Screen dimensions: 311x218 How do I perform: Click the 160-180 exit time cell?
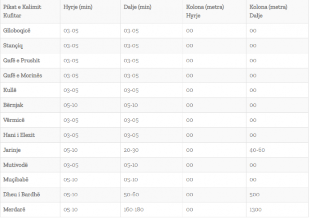(x=134, y=209)
